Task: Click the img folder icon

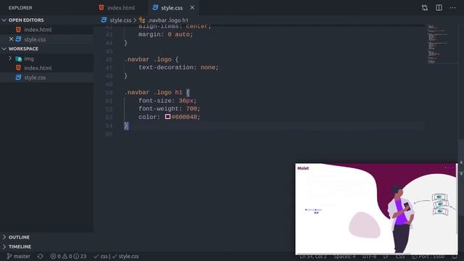Action: click(x=18, y=59)
